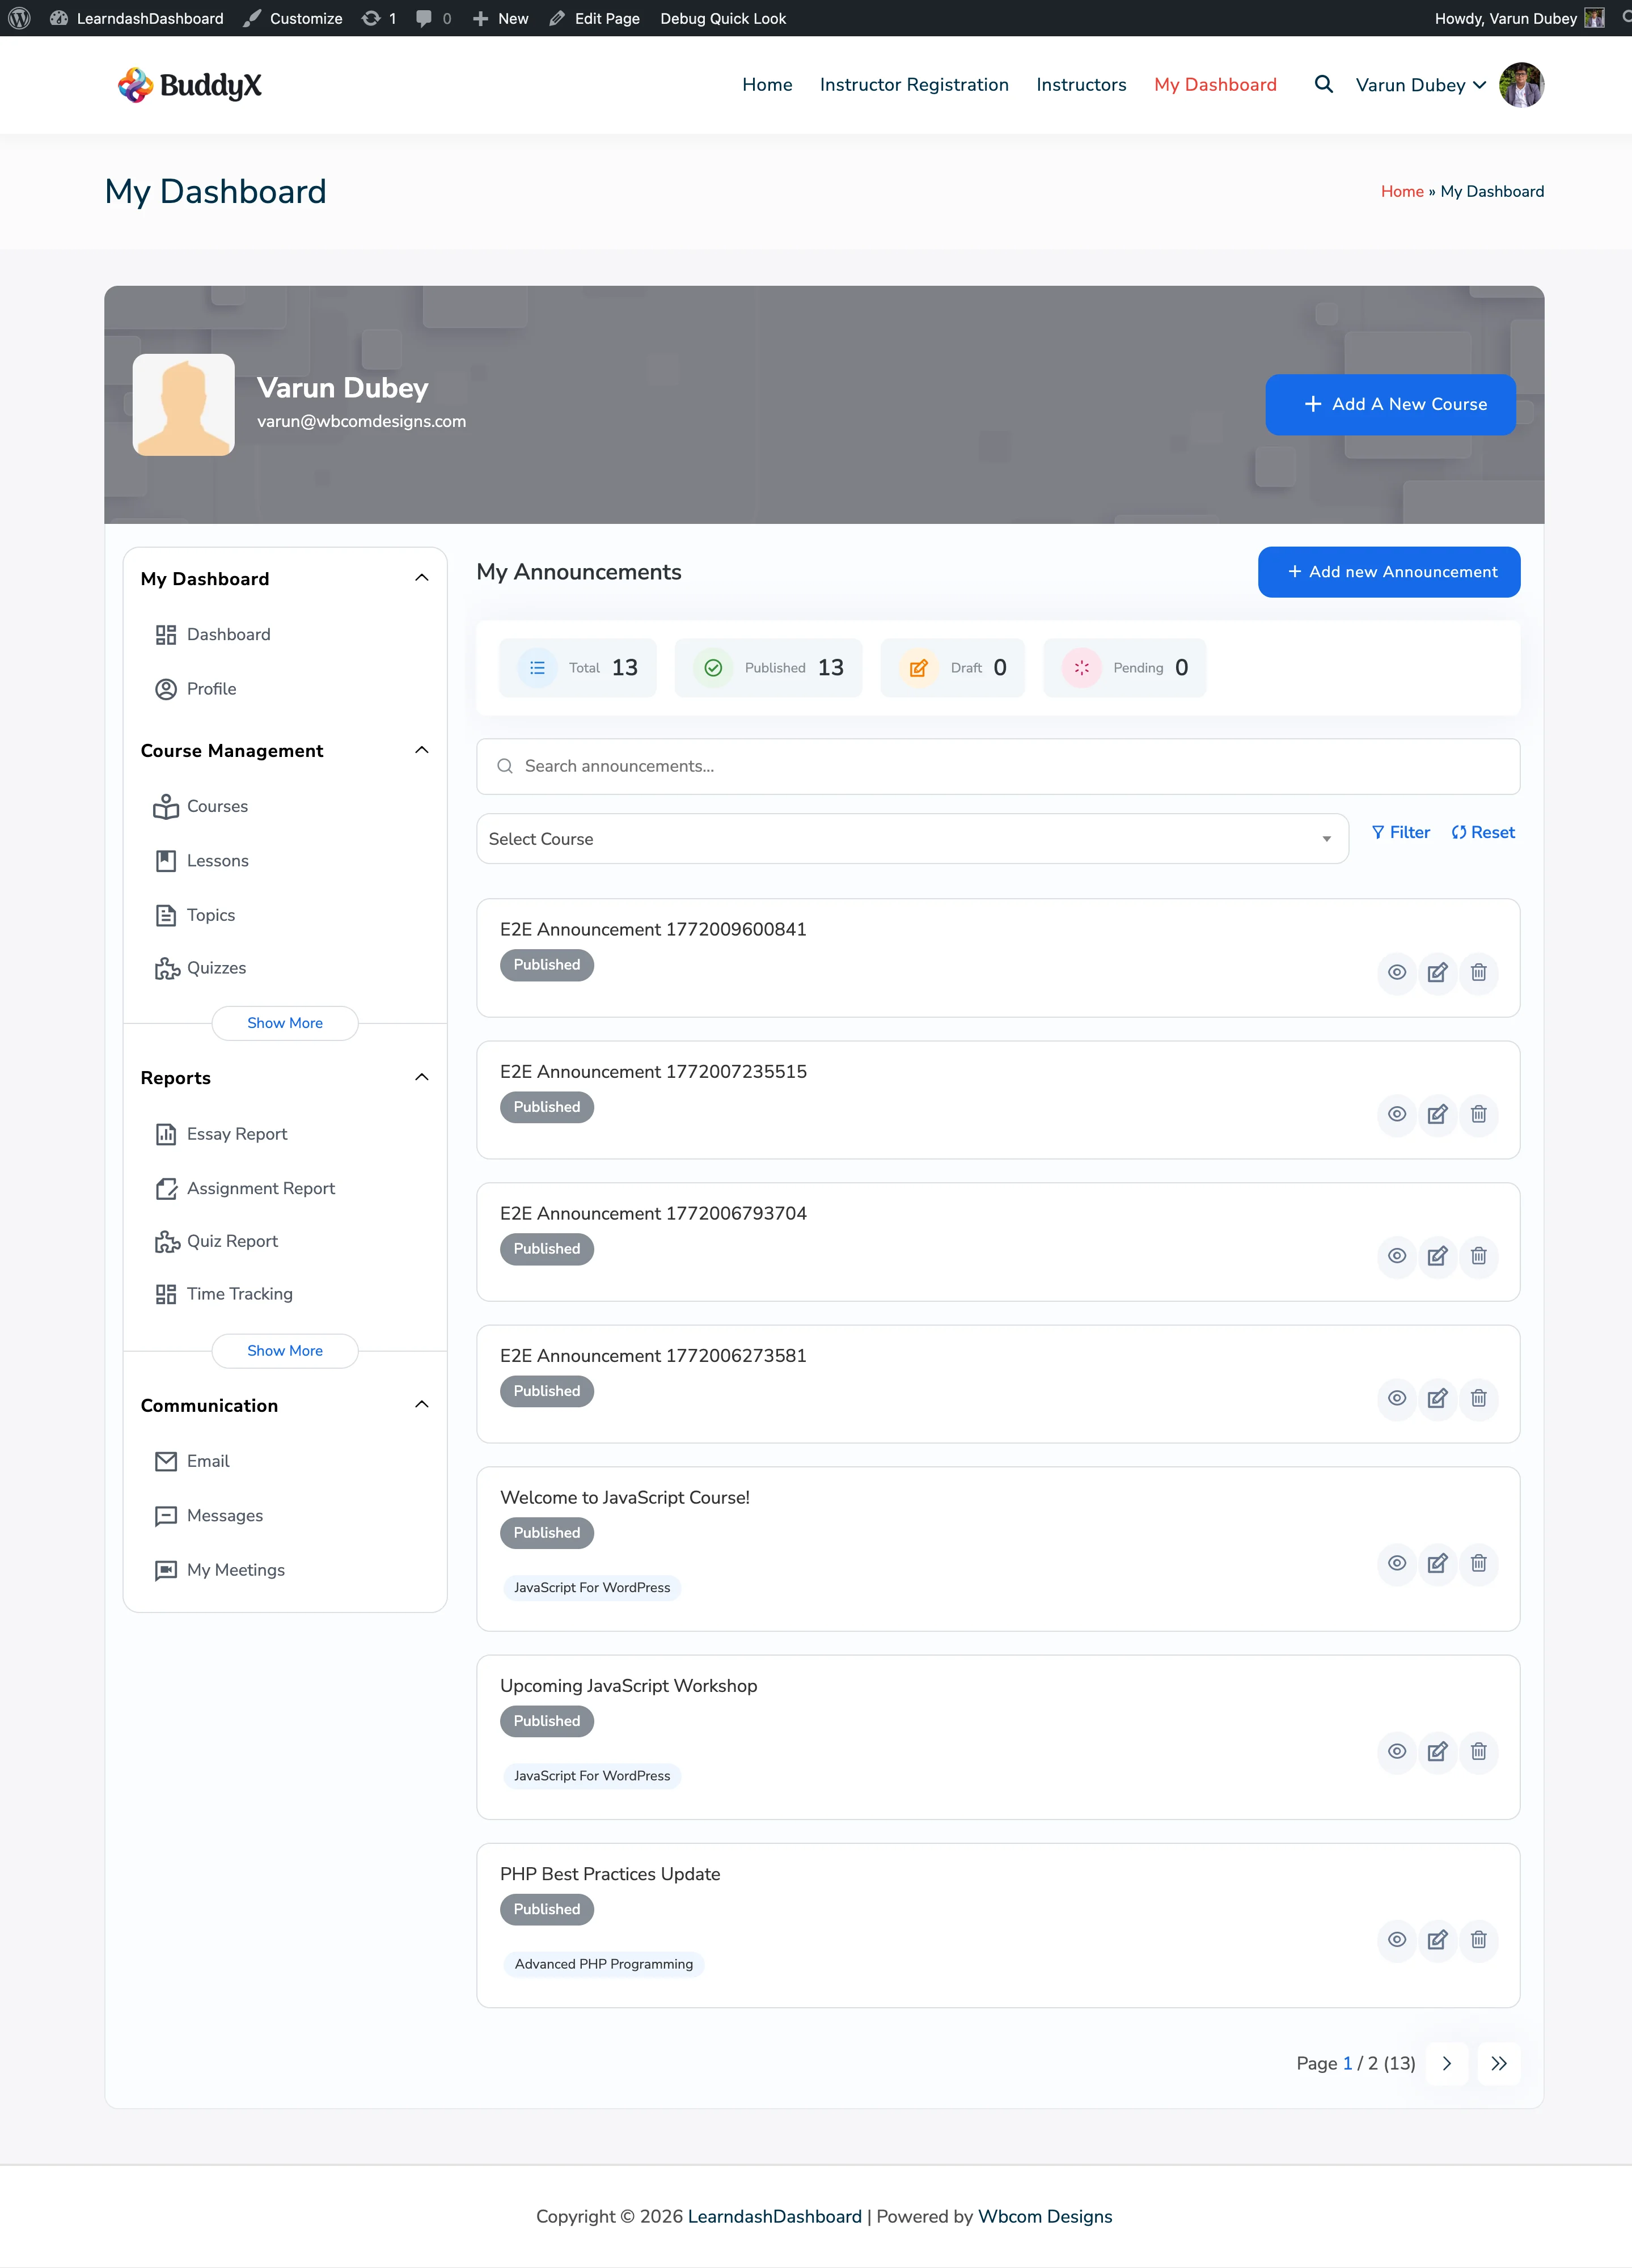Go to next announcements page arrow
Viewport: 1632px width, 2268px height.
1446,2063
